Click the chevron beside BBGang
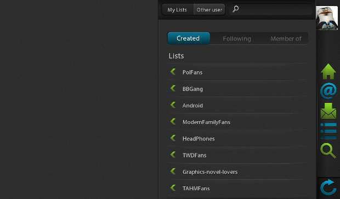The height and width of the screenshot is (199, 340). click(173, 88)
